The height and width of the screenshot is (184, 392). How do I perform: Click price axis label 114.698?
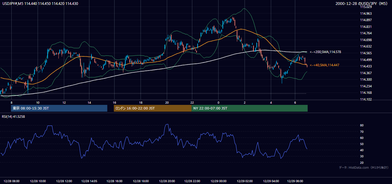[x=366, y=40]
